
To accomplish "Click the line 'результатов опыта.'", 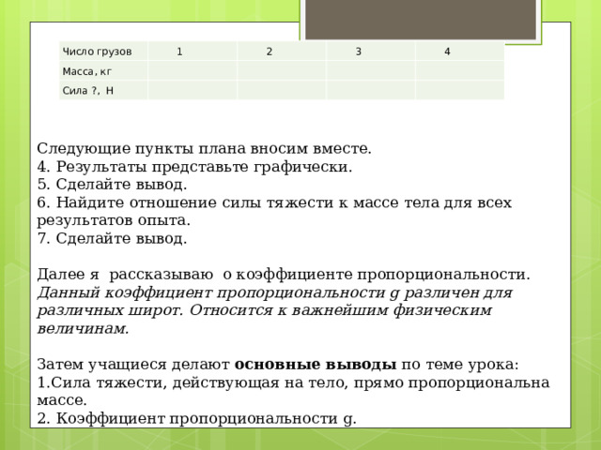I will pyautogui.click(x=114, y=220).
